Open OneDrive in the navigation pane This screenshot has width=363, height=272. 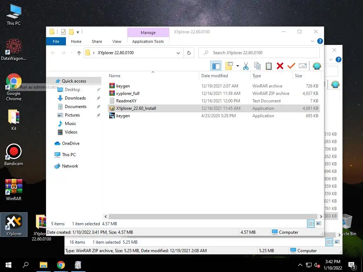coord(71,143)
